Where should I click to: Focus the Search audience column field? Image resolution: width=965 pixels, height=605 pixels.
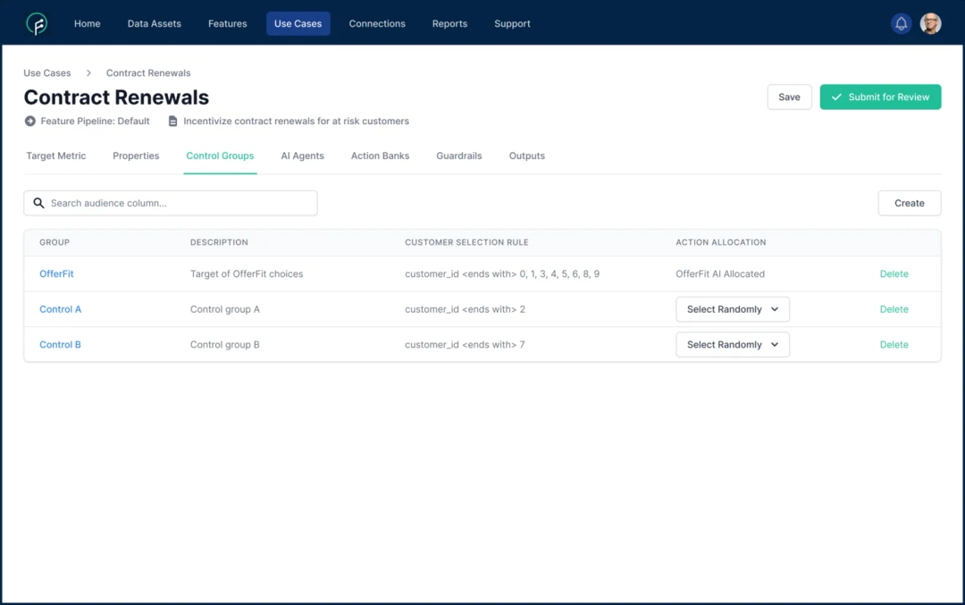171,203
